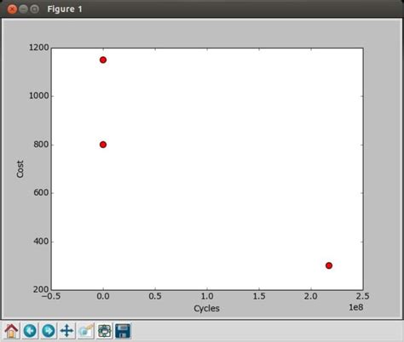Click the y-axis tick label 800

point(42,145)
